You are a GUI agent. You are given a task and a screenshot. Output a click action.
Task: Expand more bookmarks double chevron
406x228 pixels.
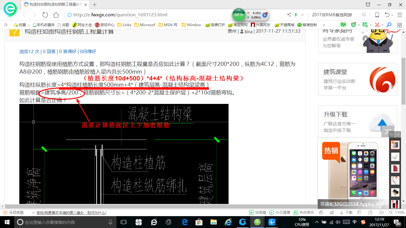[x=324, y=25]
